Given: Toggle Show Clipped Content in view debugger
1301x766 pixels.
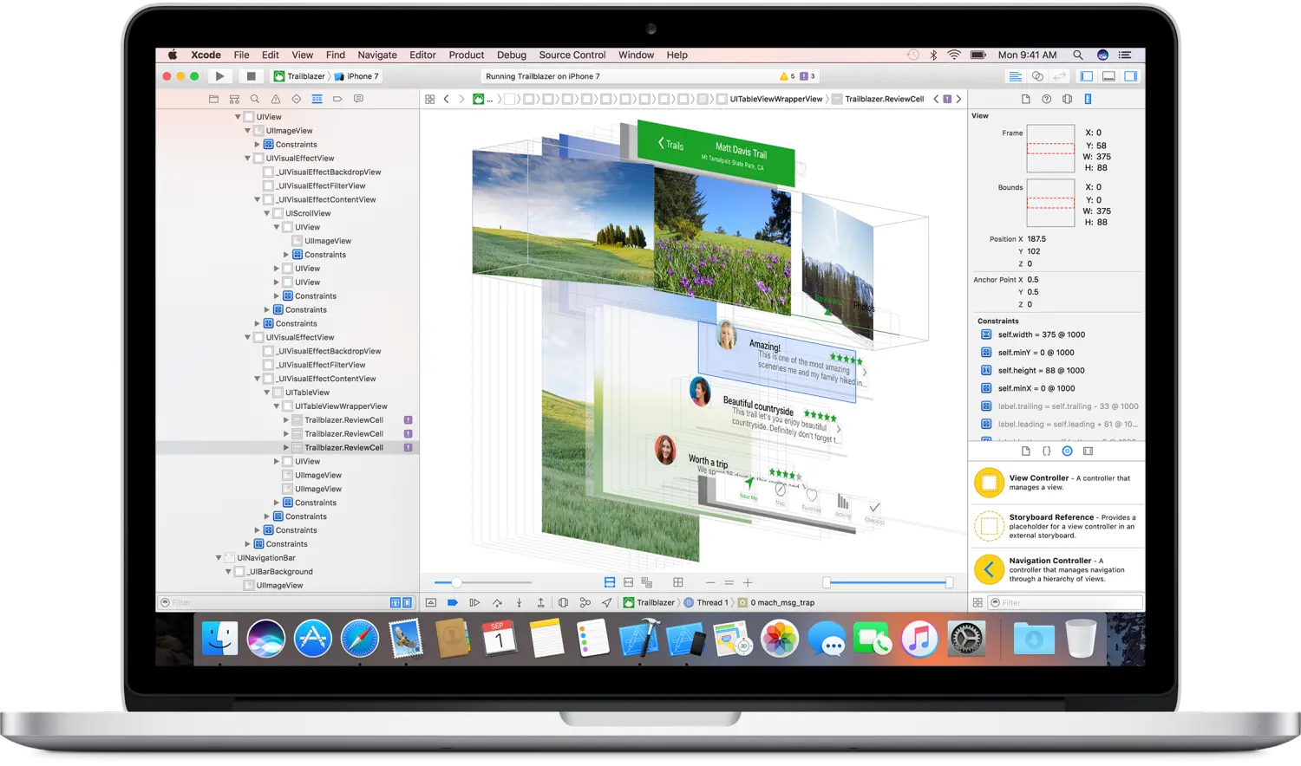Looking at the screenshot, I should point(610,582).
